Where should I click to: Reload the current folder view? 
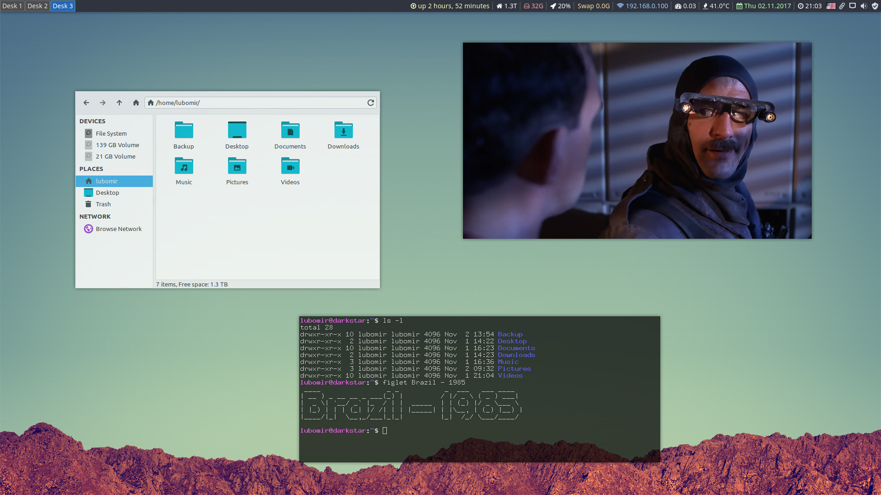click(371, 103)
